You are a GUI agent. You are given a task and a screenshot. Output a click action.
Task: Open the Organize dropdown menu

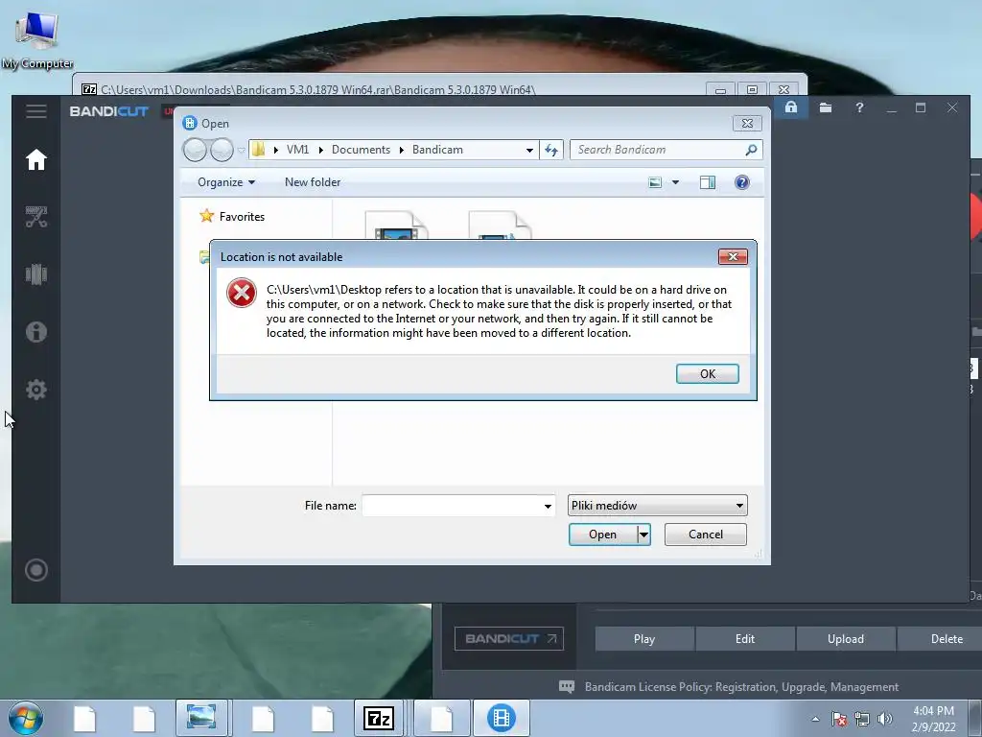tap(226, 182)
